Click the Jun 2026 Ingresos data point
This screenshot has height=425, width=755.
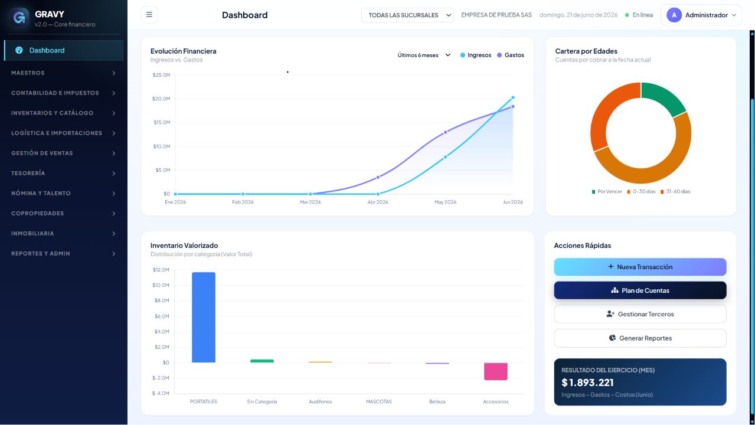tap(513, 97)
